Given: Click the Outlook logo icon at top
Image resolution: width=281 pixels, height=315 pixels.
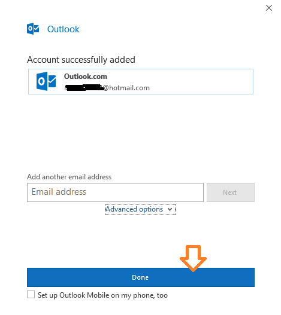Looking at the screenshot, I should (33, 29).
